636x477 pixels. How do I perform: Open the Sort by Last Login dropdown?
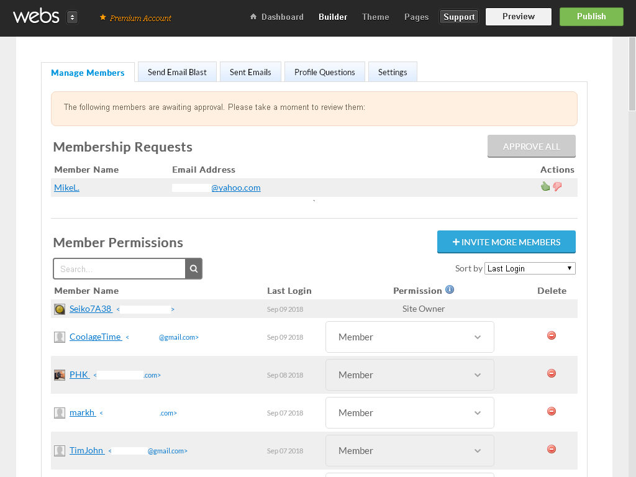(529, 268)
